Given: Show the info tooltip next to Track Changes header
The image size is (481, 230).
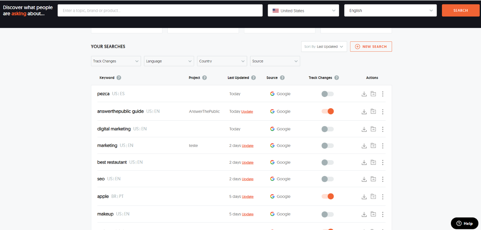Looking at the screenshot, I should coord(336,78).
